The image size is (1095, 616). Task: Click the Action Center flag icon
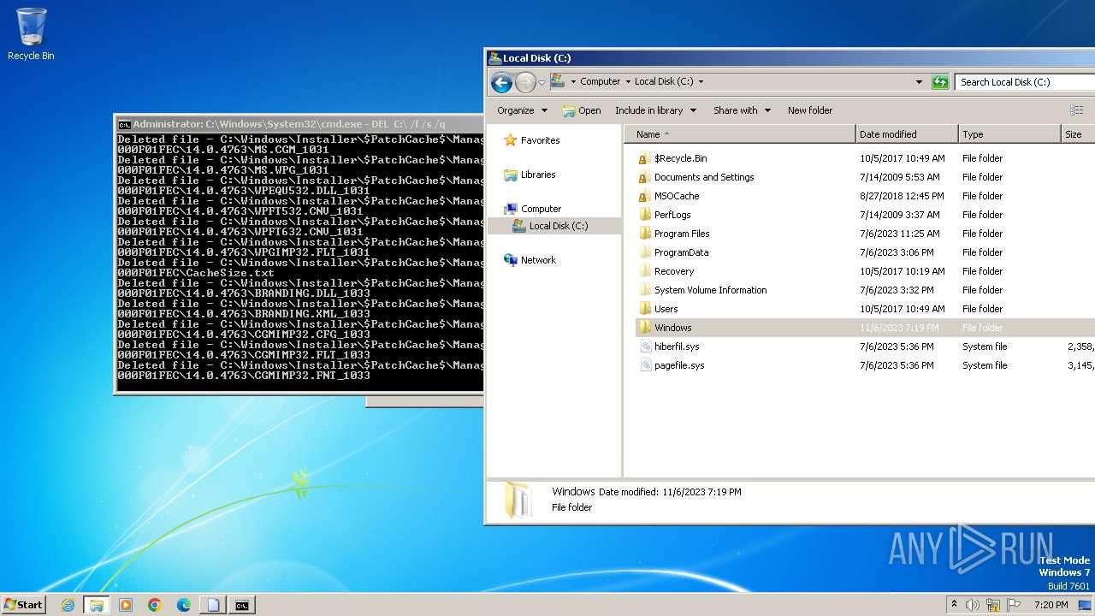point(1014,605)
